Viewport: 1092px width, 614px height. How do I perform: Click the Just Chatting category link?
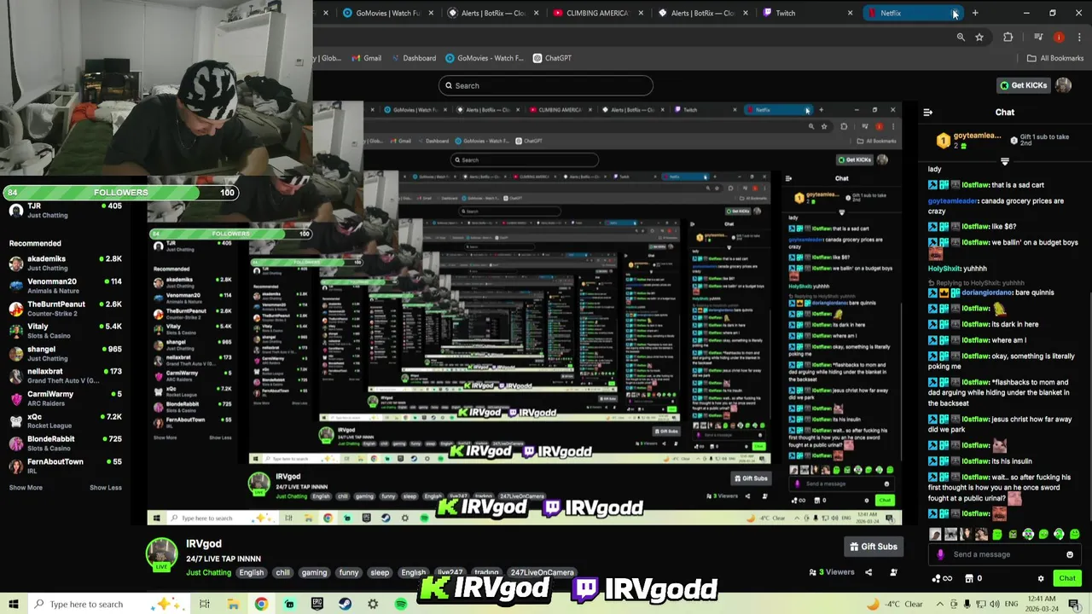coord(208,573)
